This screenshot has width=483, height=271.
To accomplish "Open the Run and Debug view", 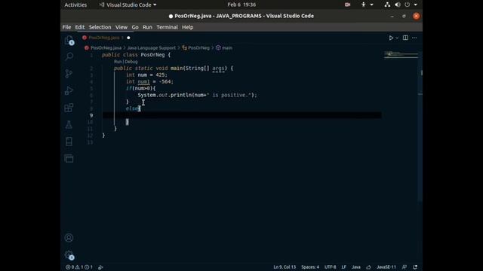I will [x=69, y=90].
